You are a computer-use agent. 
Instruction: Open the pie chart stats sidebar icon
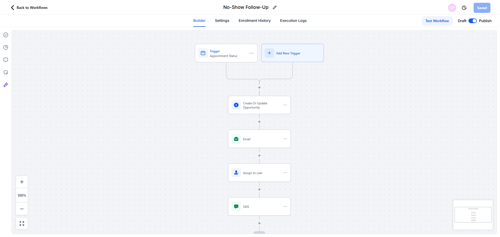pos(6,47)
